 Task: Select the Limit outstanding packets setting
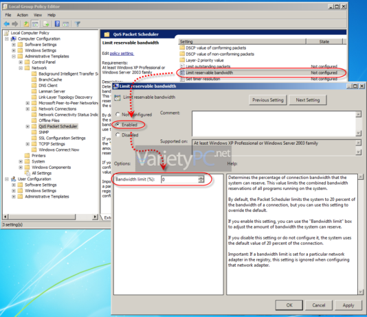coord(208,67)
